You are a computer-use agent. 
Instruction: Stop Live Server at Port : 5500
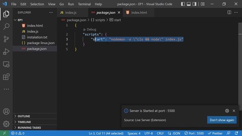click(194, 133)
